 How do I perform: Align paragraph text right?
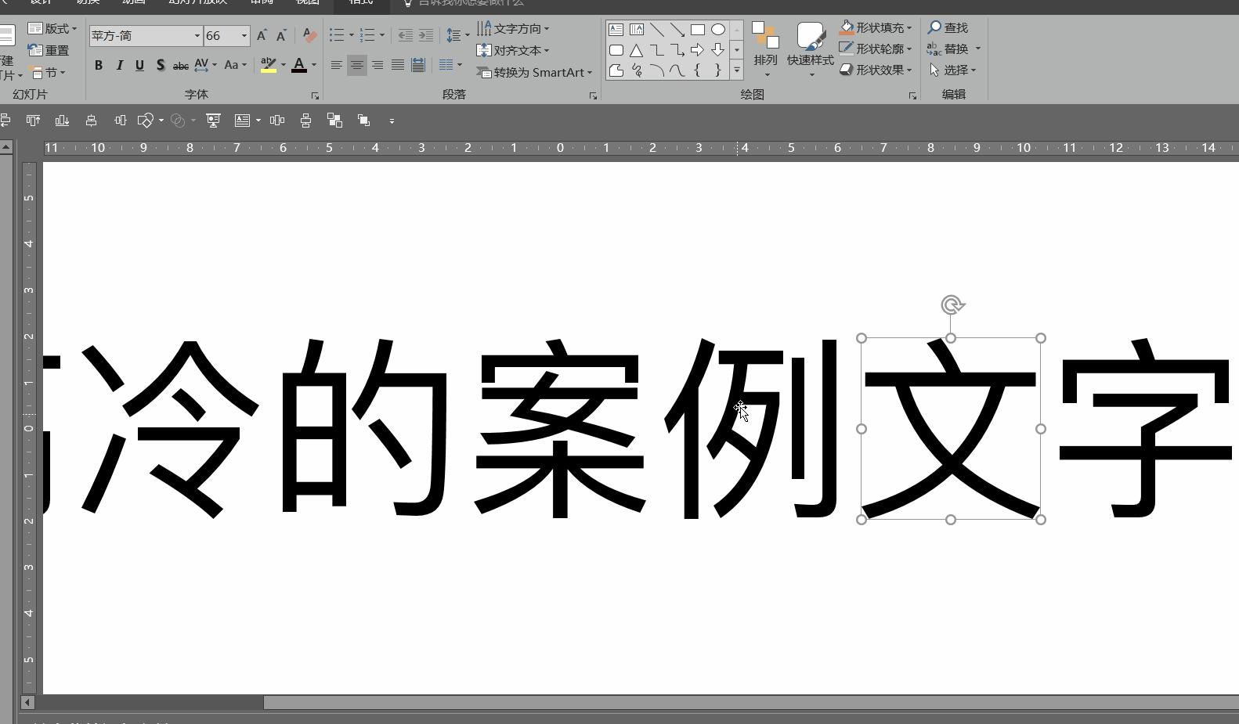coord(377,65)
